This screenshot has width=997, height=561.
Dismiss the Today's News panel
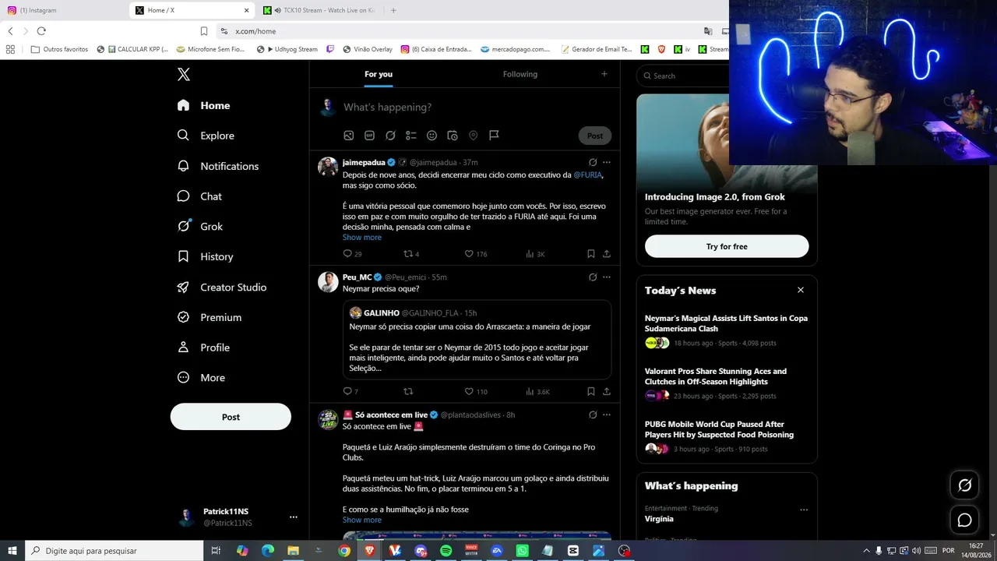800,291
